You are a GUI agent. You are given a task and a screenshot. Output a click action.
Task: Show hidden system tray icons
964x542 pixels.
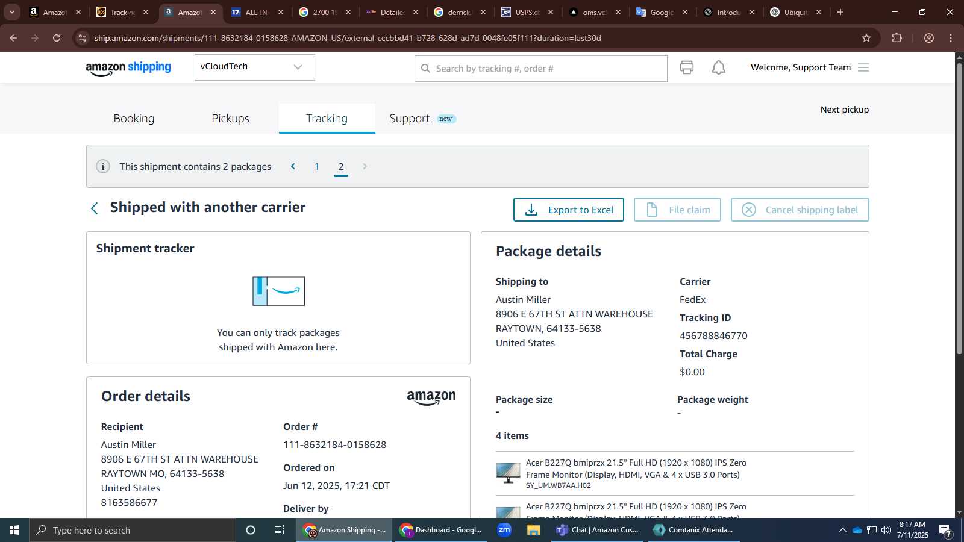click(842, 530)
